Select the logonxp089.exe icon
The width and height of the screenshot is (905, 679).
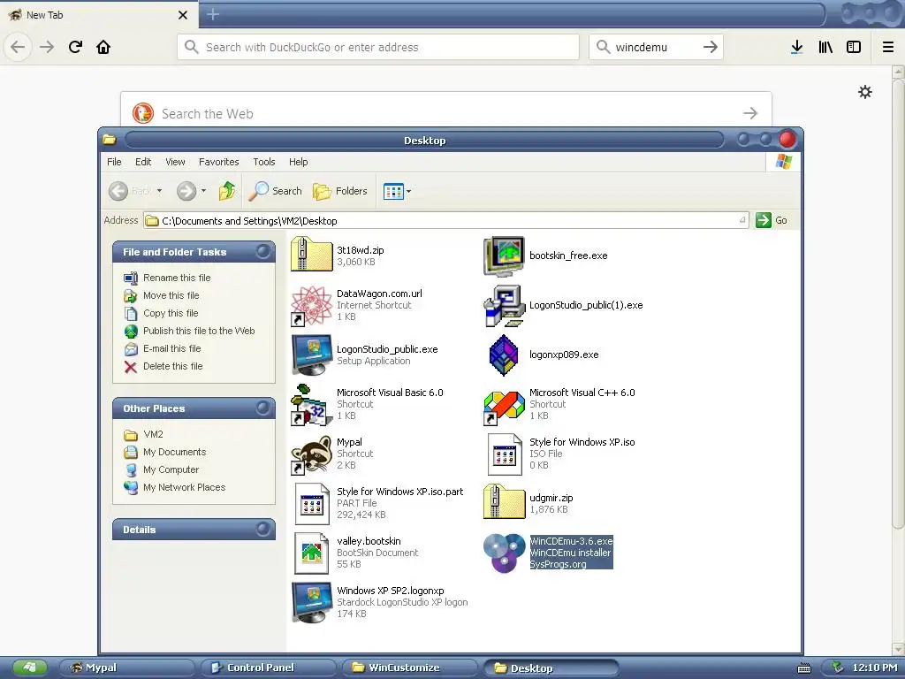[504, 355]
